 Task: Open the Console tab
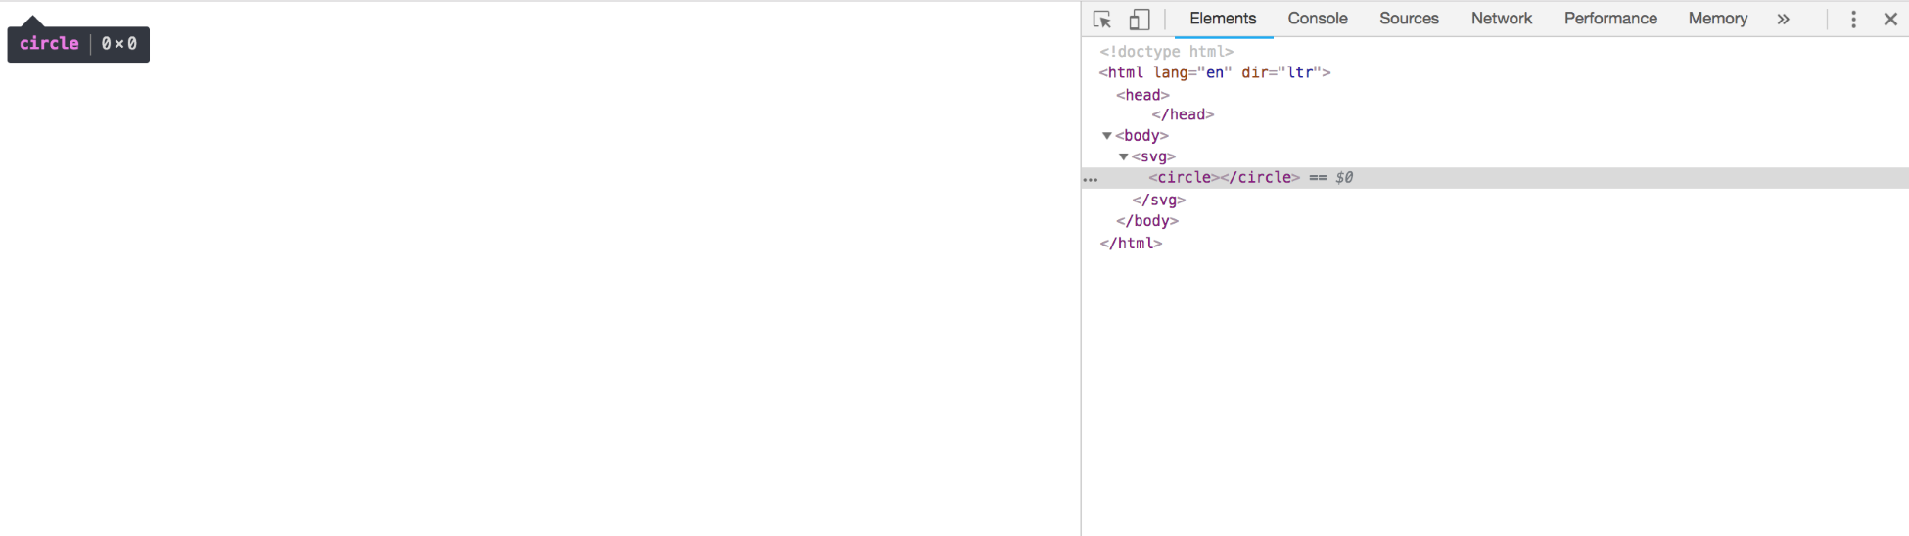1317,19
